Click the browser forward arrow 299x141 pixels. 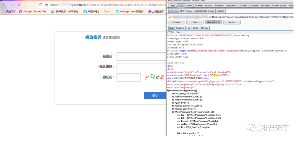(12, 5)
